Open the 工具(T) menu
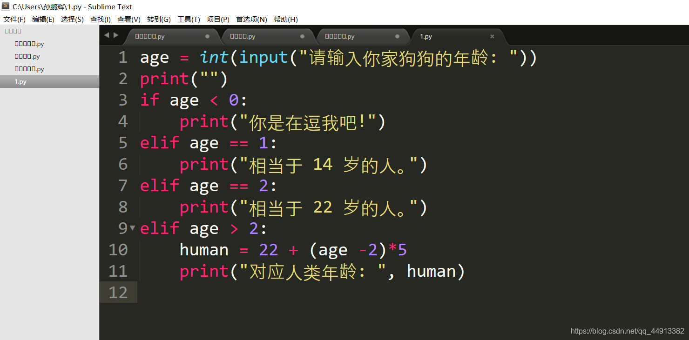689x340 pixels. 189,19
